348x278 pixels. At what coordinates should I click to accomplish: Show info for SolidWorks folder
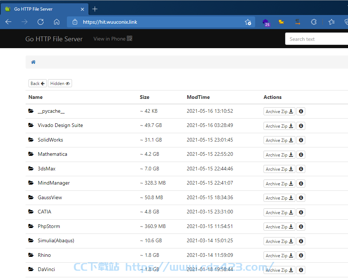coord(301,140)
